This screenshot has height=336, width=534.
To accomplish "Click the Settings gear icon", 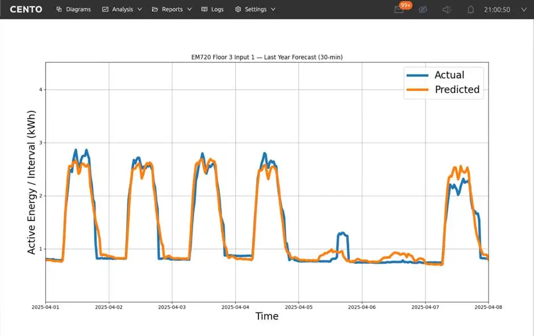I will point(238,10).
